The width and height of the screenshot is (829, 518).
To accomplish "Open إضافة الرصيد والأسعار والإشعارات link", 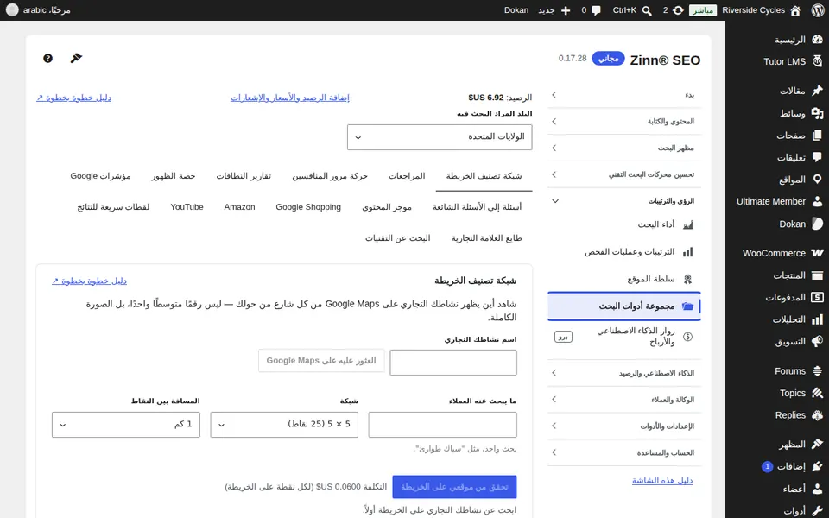I will click(x=290, y=98).
